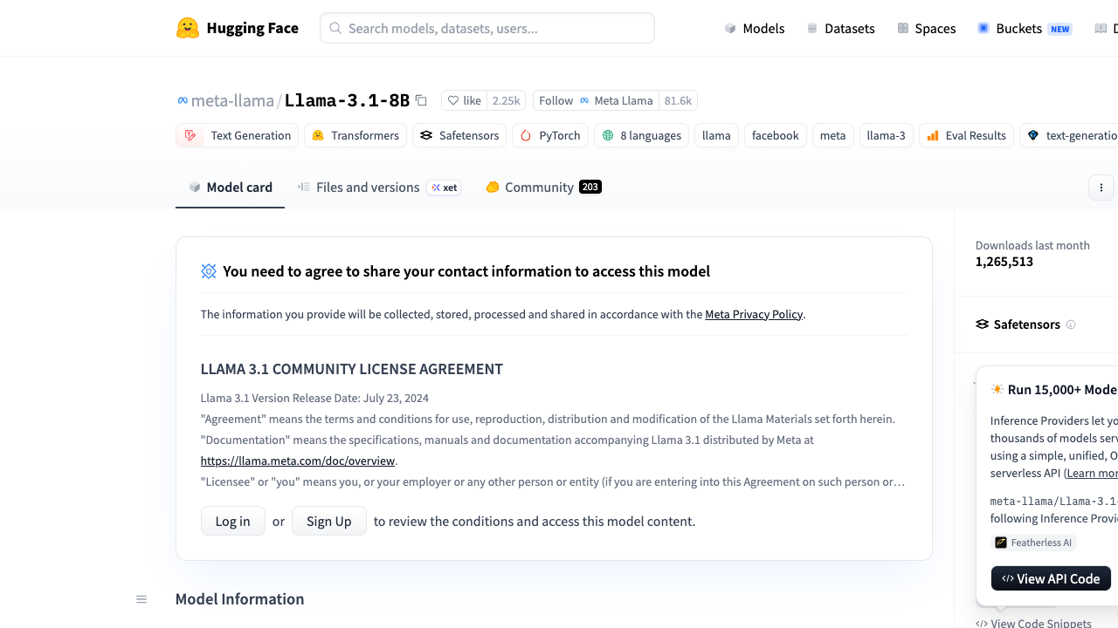Screen dimensions: 1118x628
Task: Click the Model Information heading
Action: (x=240, y=599)
